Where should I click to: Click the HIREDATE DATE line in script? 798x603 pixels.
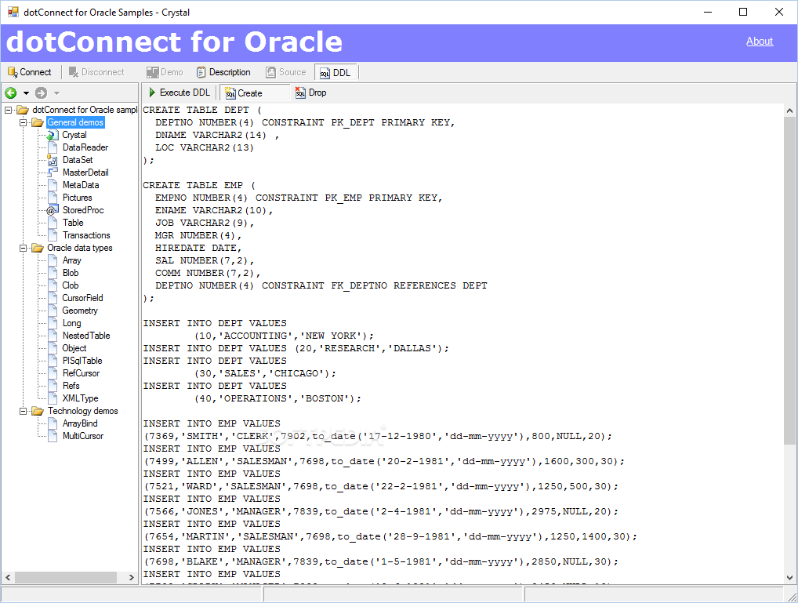(x=198, y=248)
